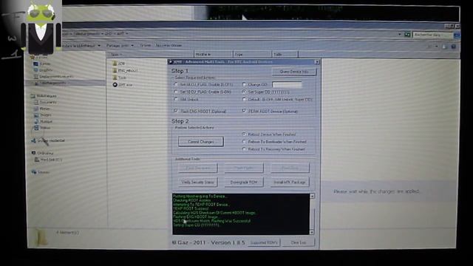Open the ADB folder in Explorer
Viewport: 473px width, 266px height.
(118, 64)
